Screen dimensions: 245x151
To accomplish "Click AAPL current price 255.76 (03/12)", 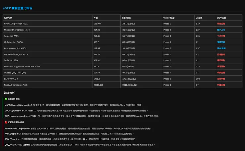I will [x=128, y=36].
